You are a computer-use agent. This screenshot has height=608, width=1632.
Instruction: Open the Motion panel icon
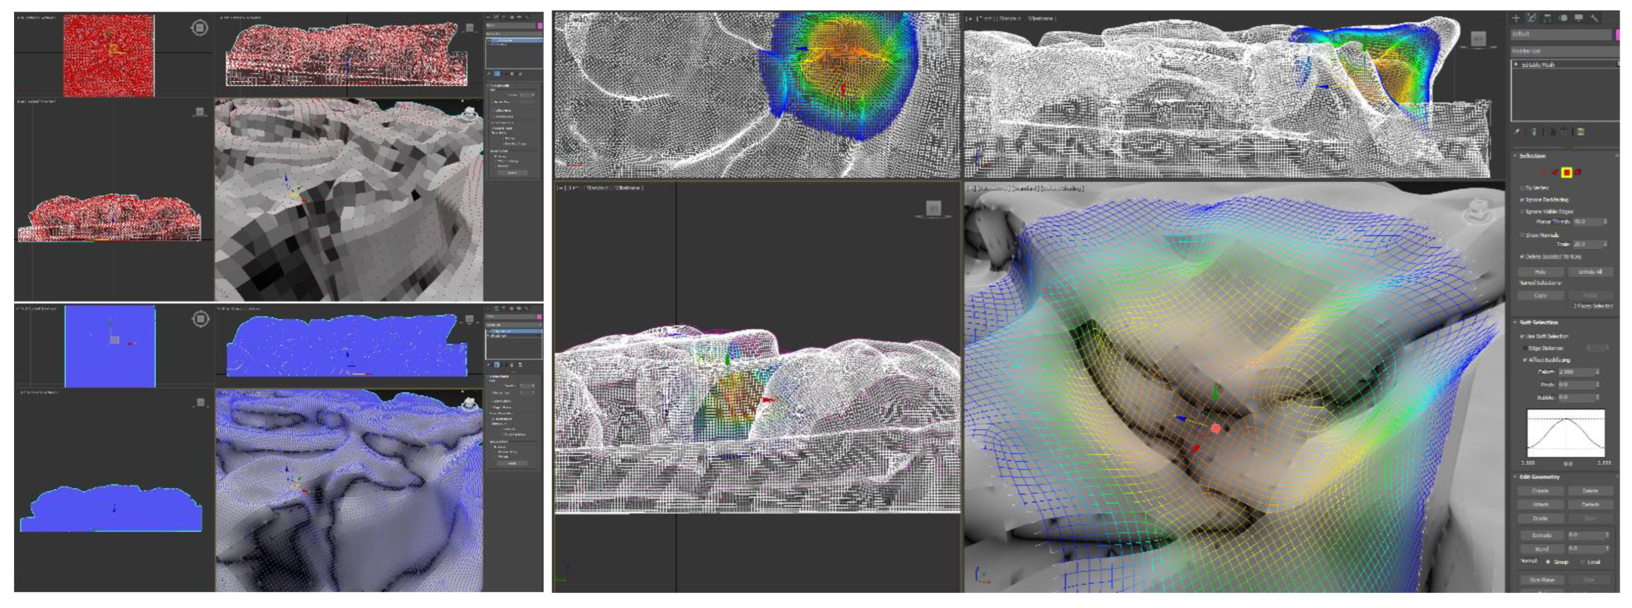pos(1563,18)
